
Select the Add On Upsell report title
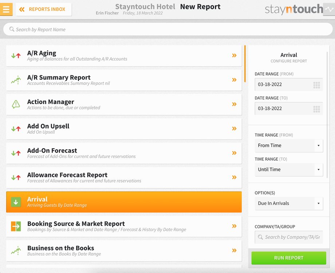(x=48, y=126)
